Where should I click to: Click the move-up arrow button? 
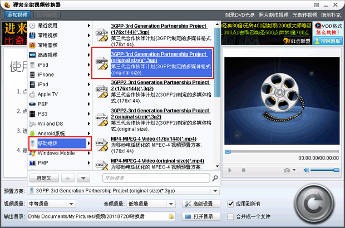(x=68, y=178)
